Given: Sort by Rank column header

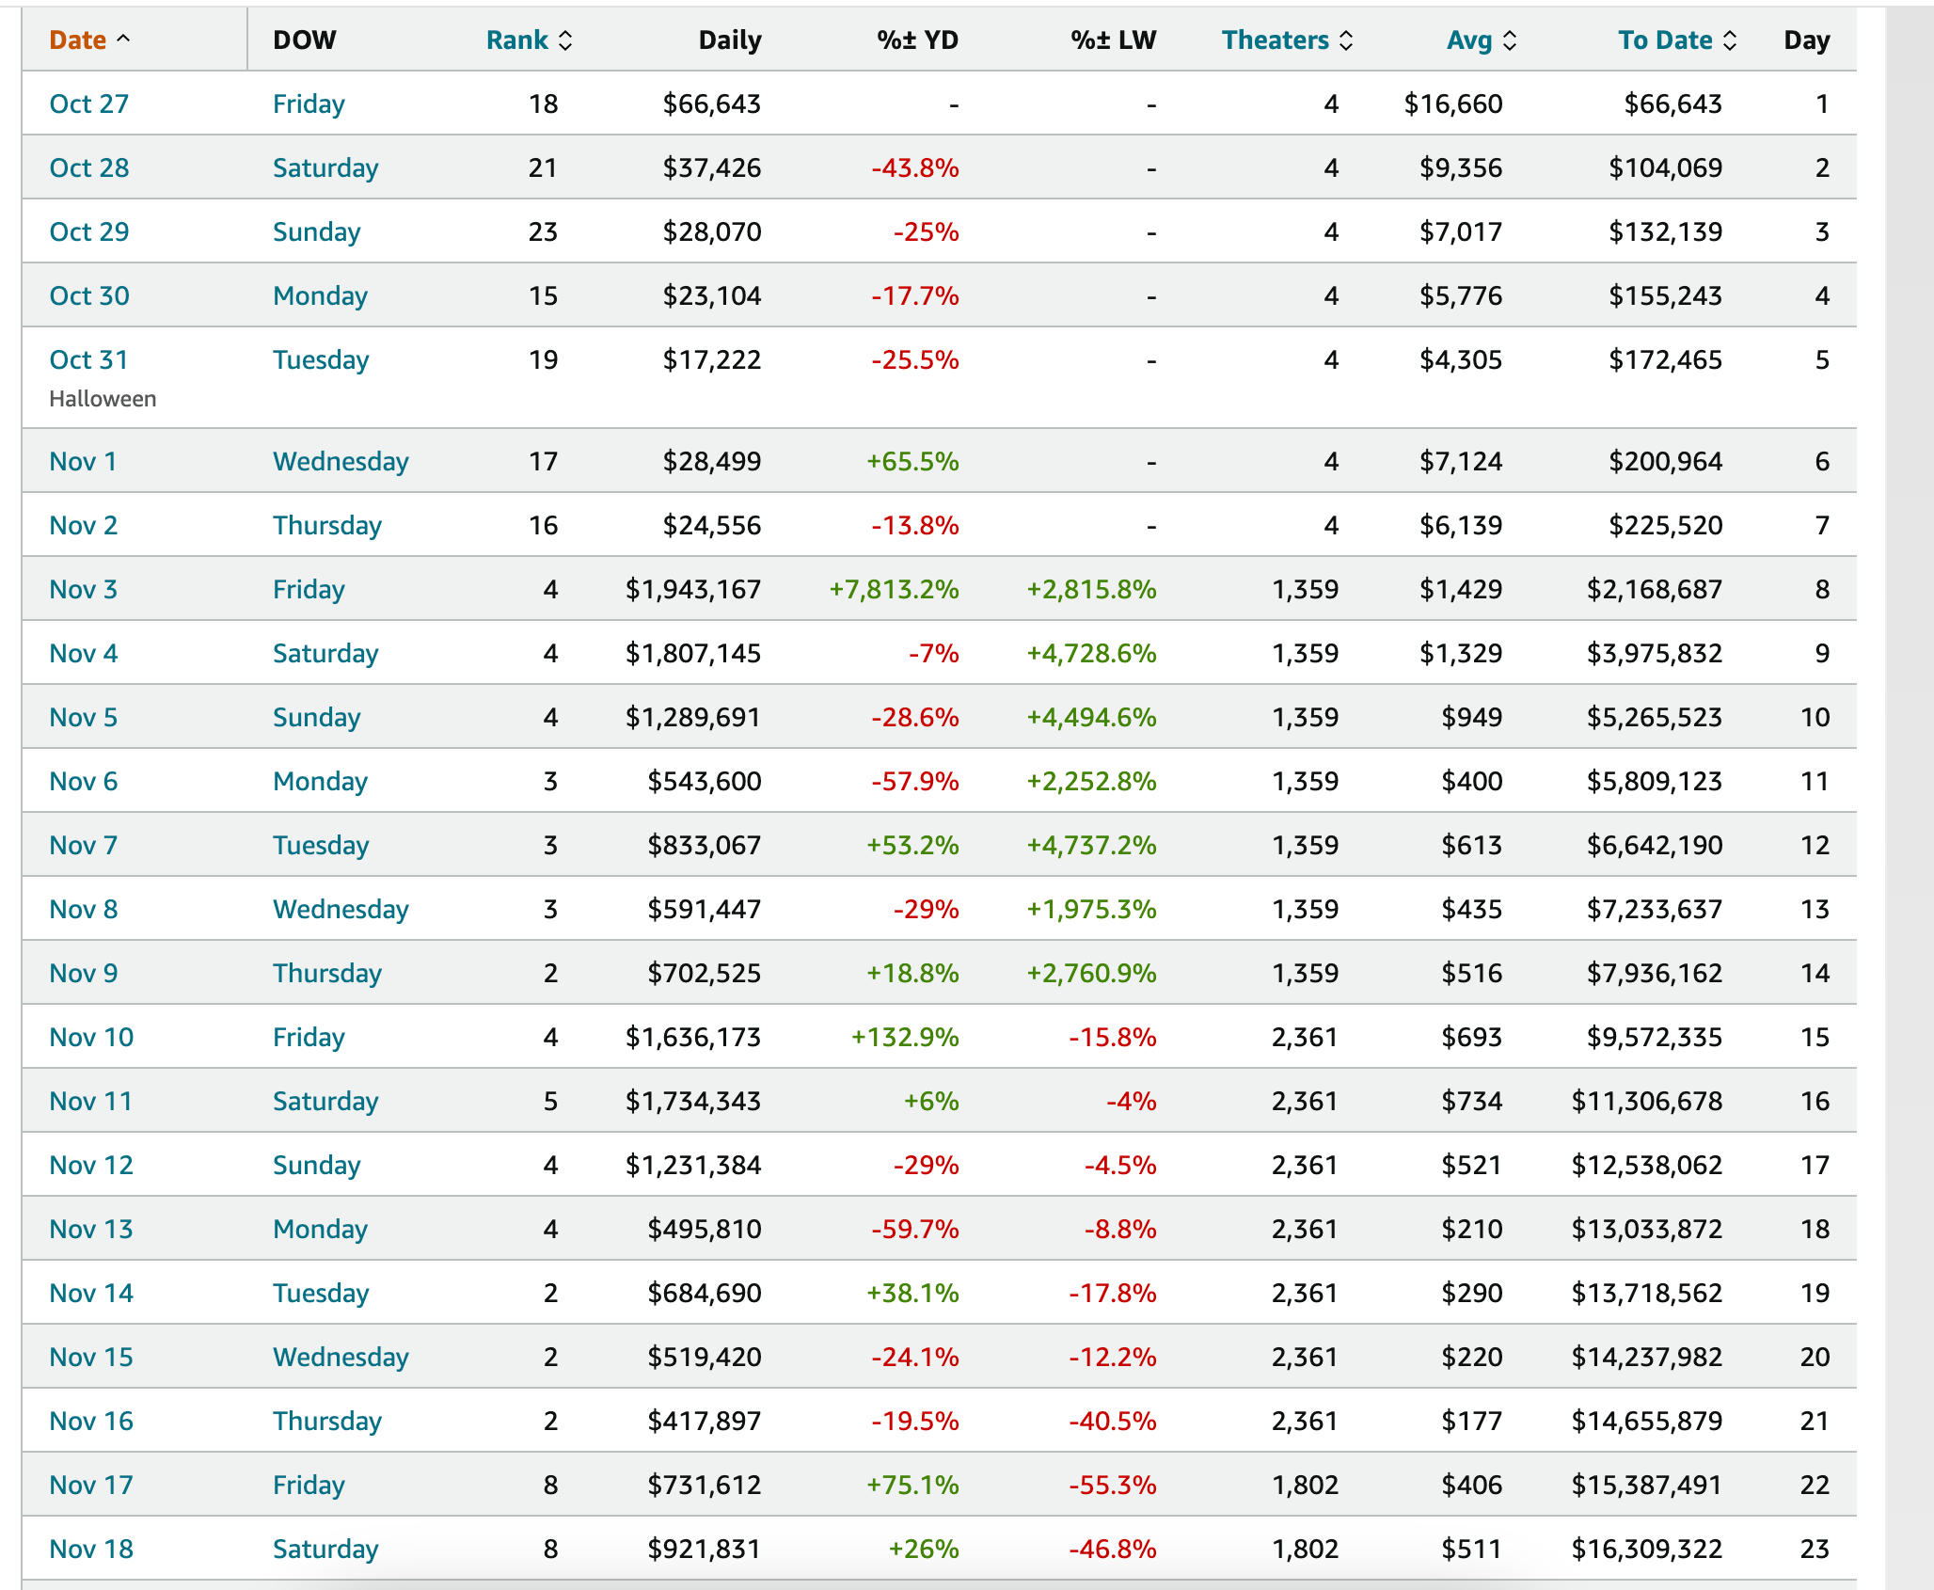Looking at the screenshot, I should click(x=516, y=40).
